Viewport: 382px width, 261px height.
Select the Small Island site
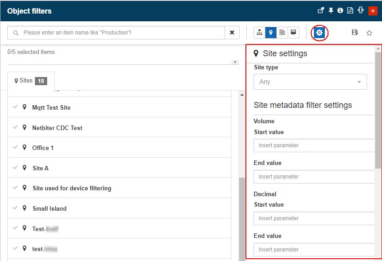pyautogui.click(x=49, y=208)
